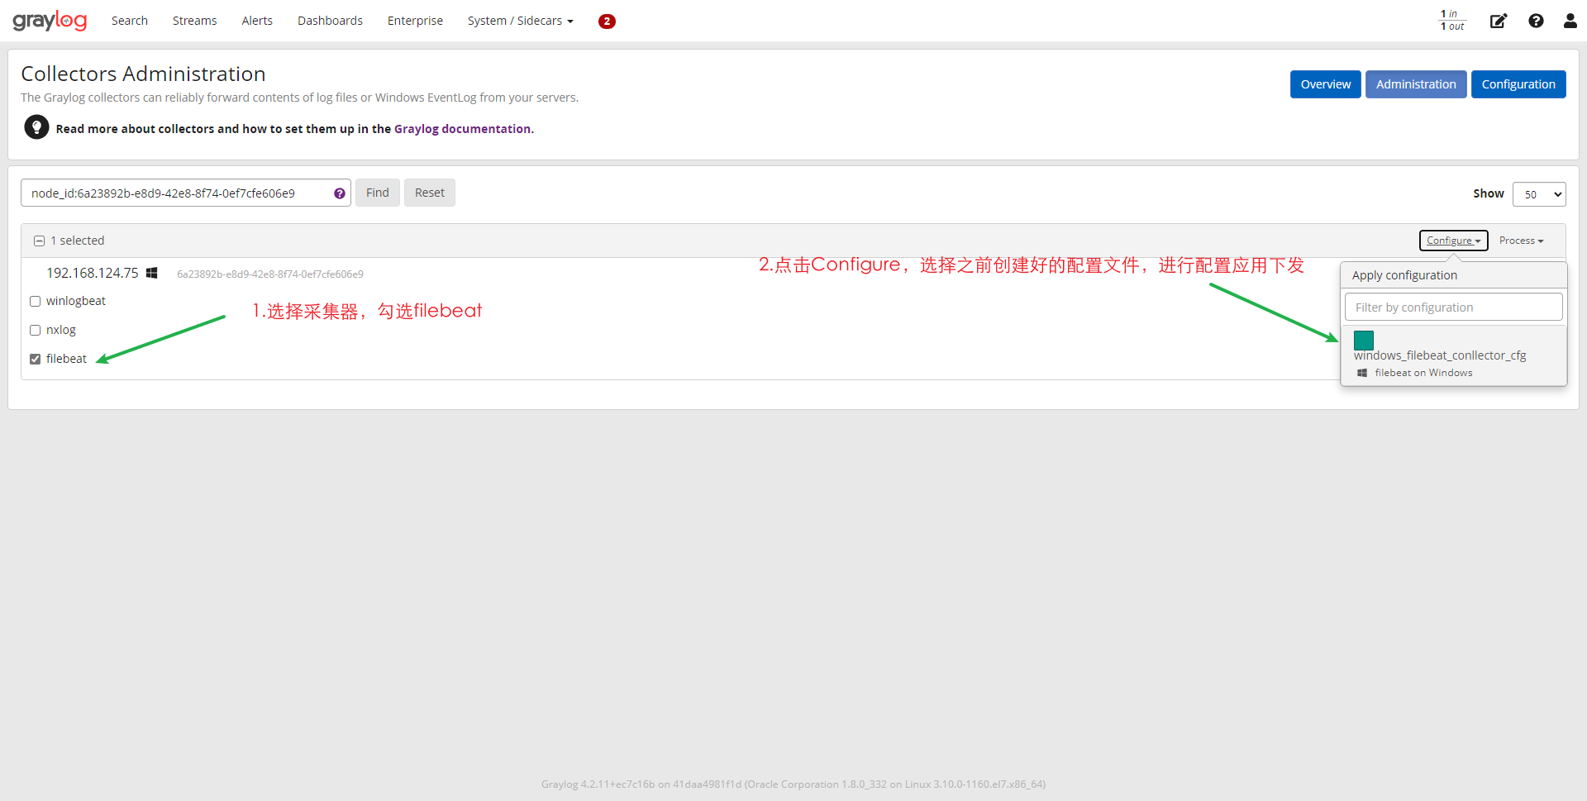Check the winlogbeat collector checkbox

pyautogui.click(x=35, y=301)
